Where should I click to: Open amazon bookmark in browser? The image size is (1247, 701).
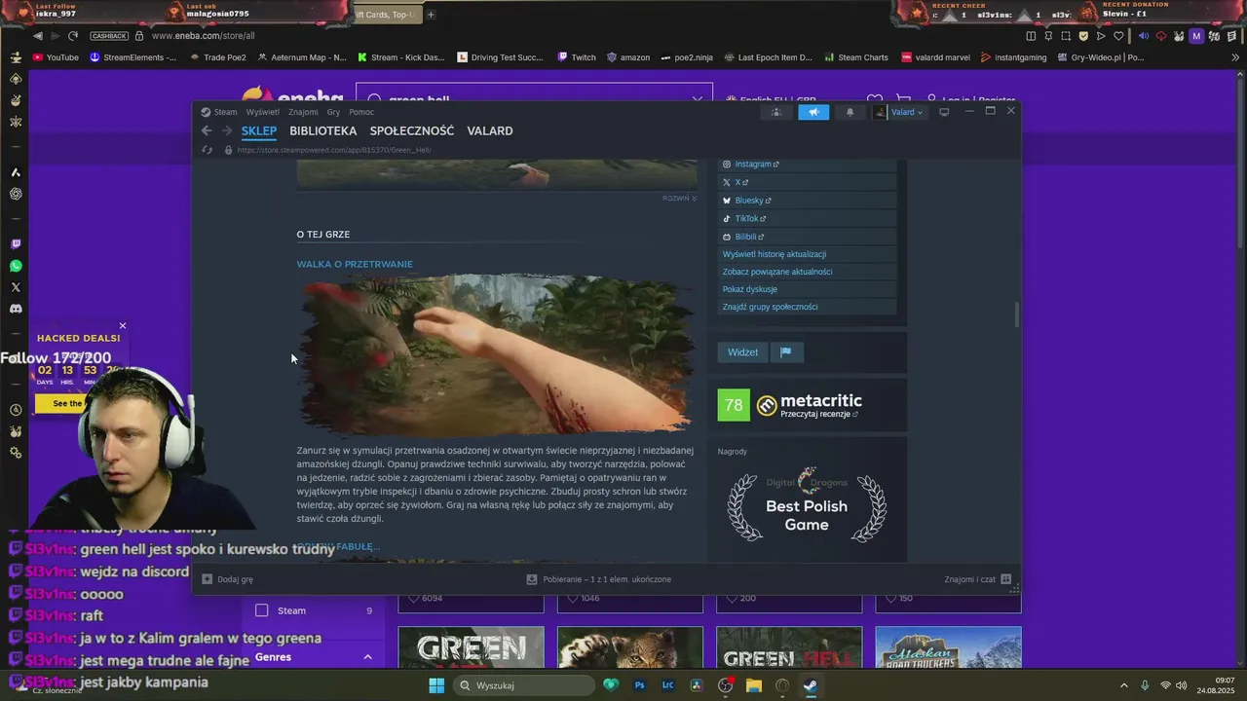click(x=628, y=57)
